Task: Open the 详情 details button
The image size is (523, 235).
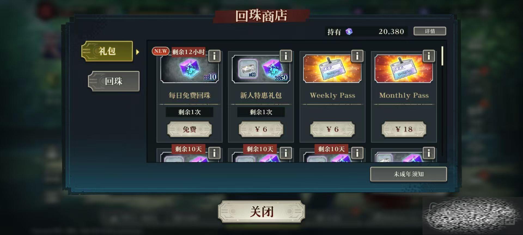Action: tap(430, 31)
